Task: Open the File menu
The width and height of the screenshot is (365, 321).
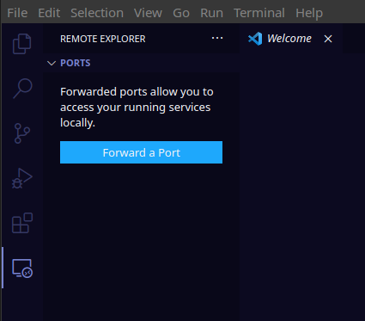Action: [17, 13]
